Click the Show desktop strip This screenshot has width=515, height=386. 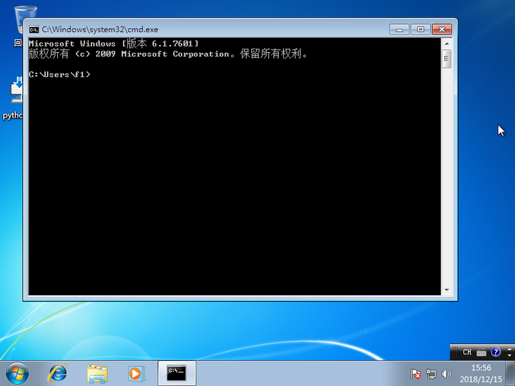tap(510, 373)
